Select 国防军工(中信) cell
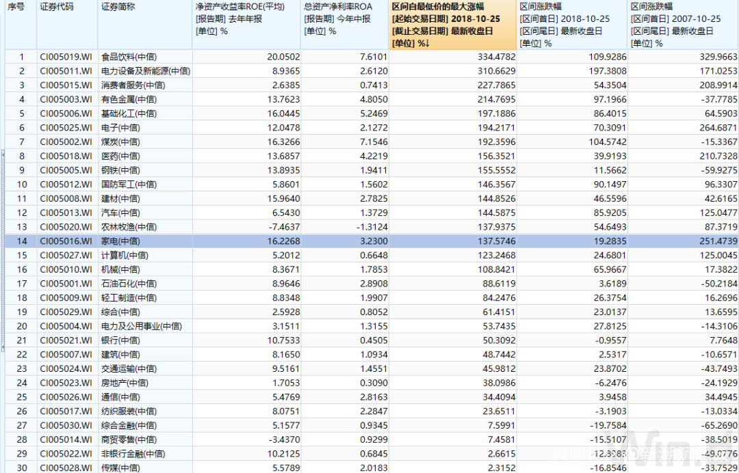Viewport: 739px width, 473px height. 129,184
